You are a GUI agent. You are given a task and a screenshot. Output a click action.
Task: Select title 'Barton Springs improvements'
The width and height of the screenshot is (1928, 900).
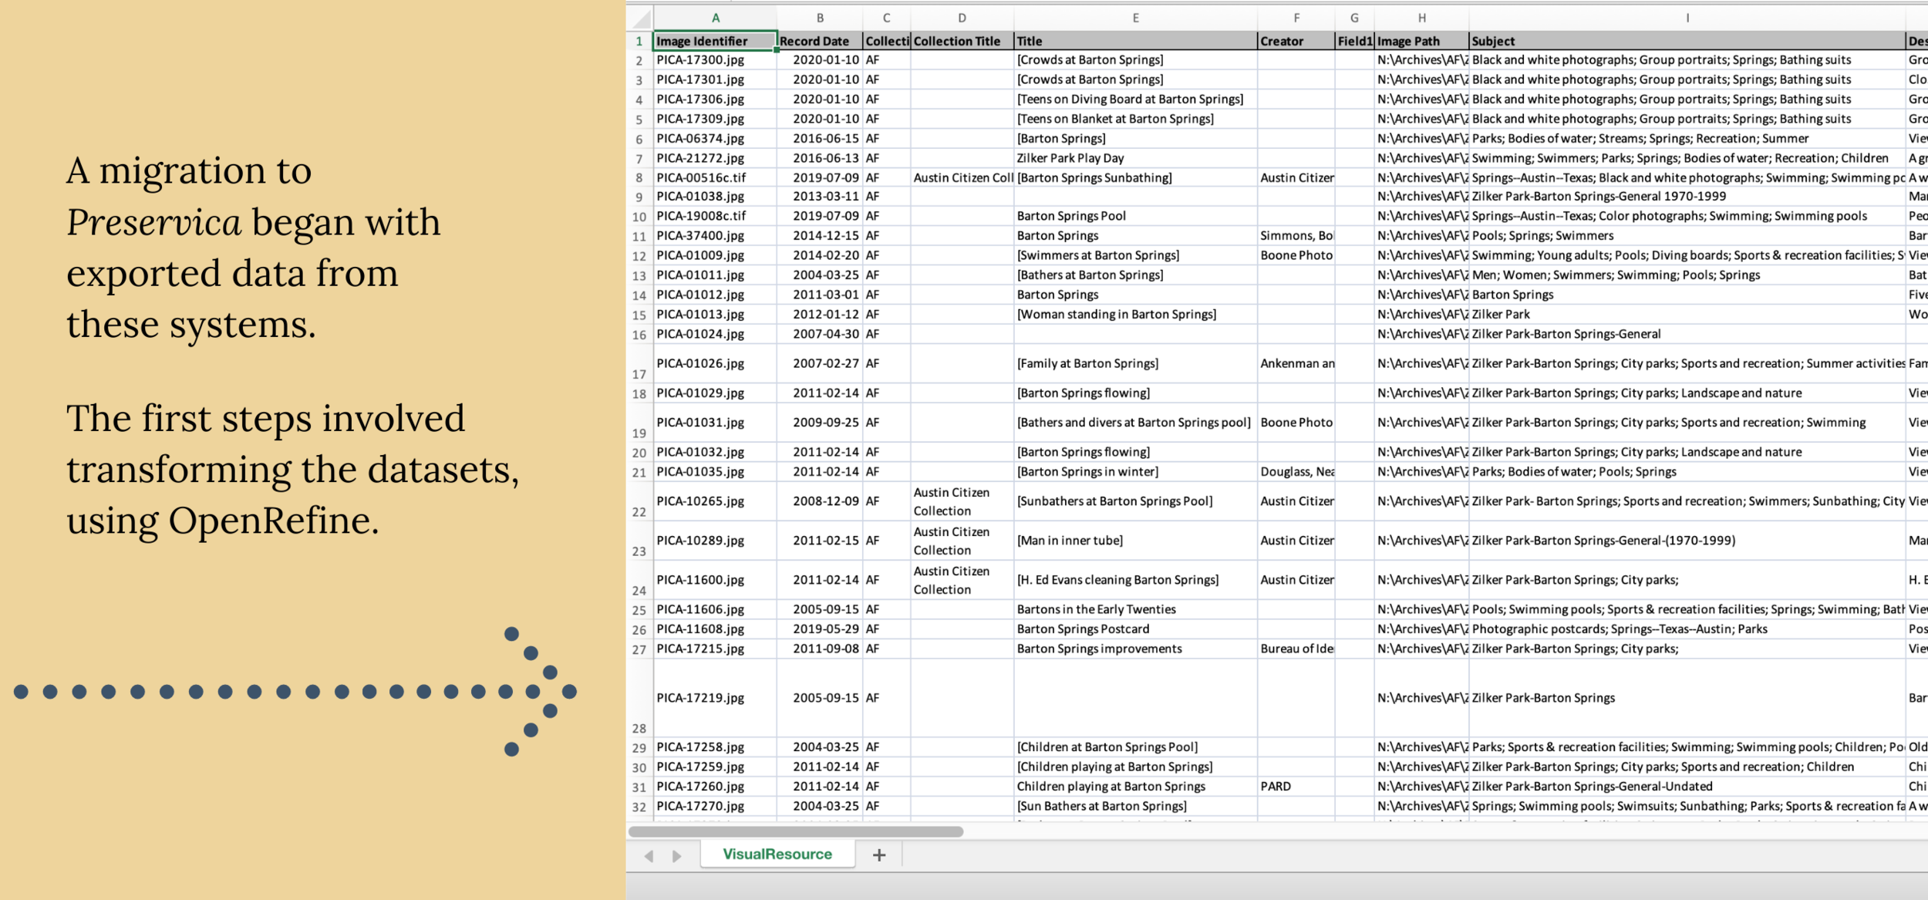[x=1135, y=649]
